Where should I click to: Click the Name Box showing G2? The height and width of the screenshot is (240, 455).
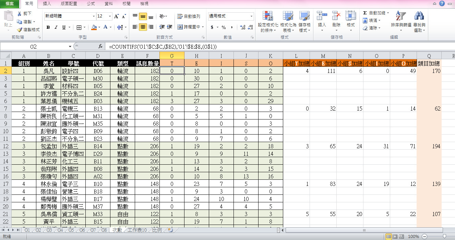pyautogui.click(x=33, y=46)
